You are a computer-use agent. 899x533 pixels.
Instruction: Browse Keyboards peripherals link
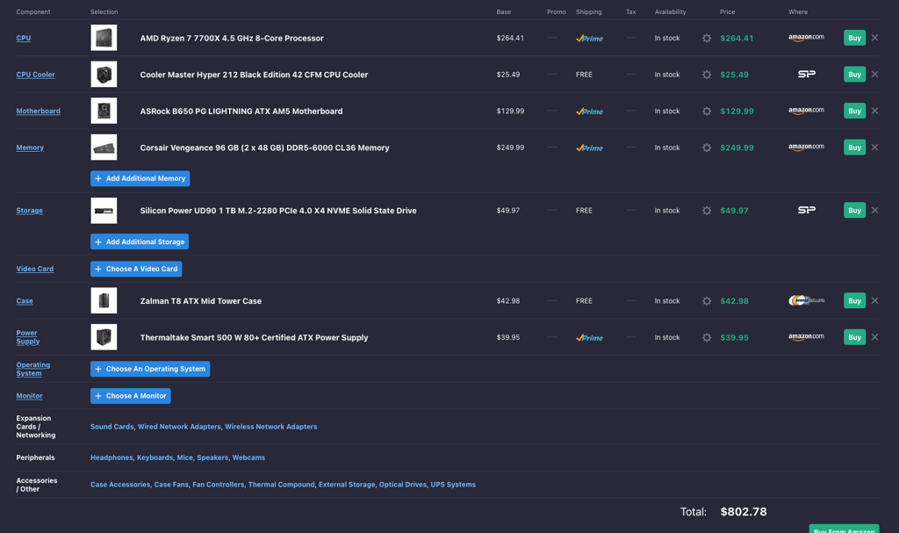pyautogui.click(x=155, y=457)
